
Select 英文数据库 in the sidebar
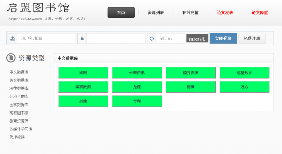(19, 80)
